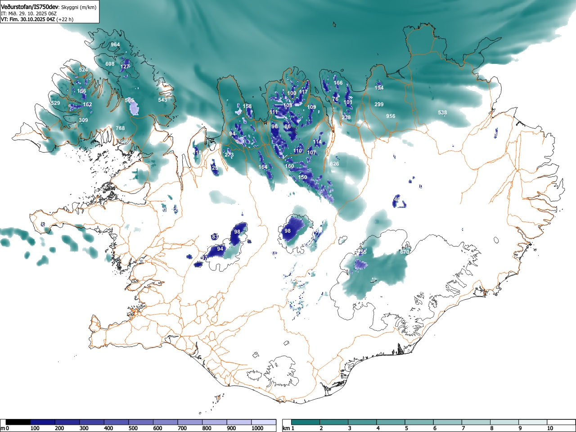576x432 pixels.
Task: Click the visibility value 524 in the Westfjords
Action: pos(83,70)
